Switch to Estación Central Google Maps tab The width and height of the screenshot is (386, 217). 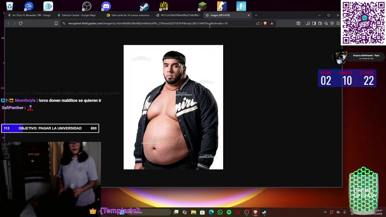coord(79,15)
